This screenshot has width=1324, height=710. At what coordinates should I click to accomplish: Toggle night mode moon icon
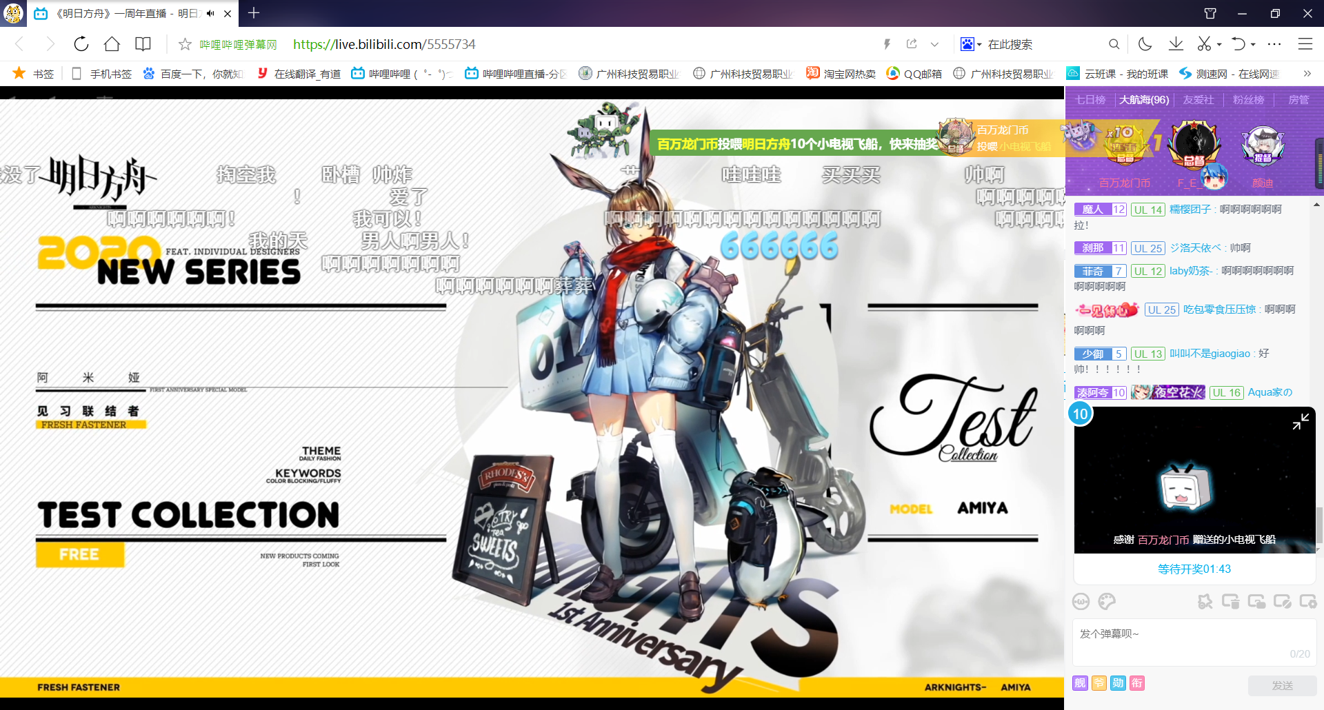coord(1145,44)
